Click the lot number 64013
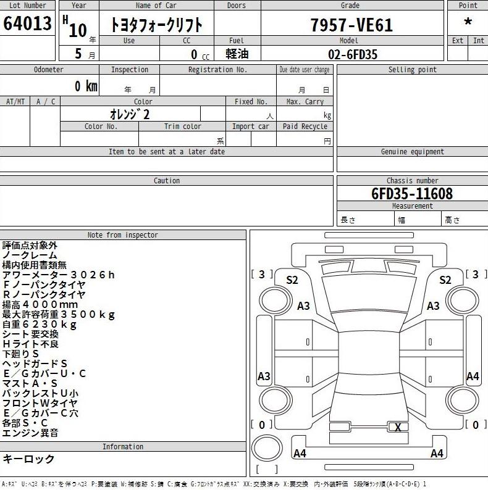This screenshot has width=488, height=490. (28, 23)
